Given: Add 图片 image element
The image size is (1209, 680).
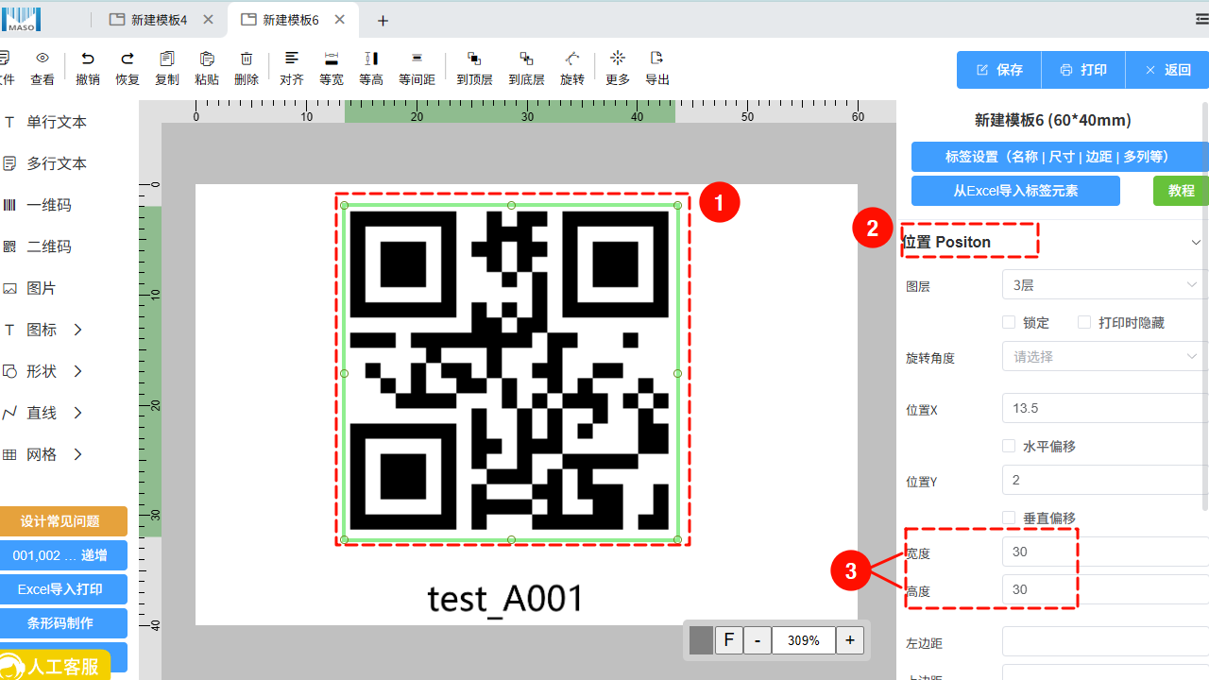Looking at the screenshot, I should 42,288.
